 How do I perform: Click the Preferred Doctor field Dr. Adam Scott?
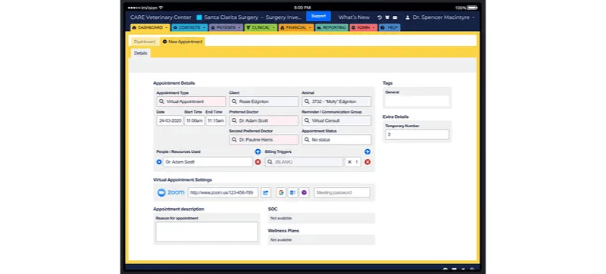264,120
